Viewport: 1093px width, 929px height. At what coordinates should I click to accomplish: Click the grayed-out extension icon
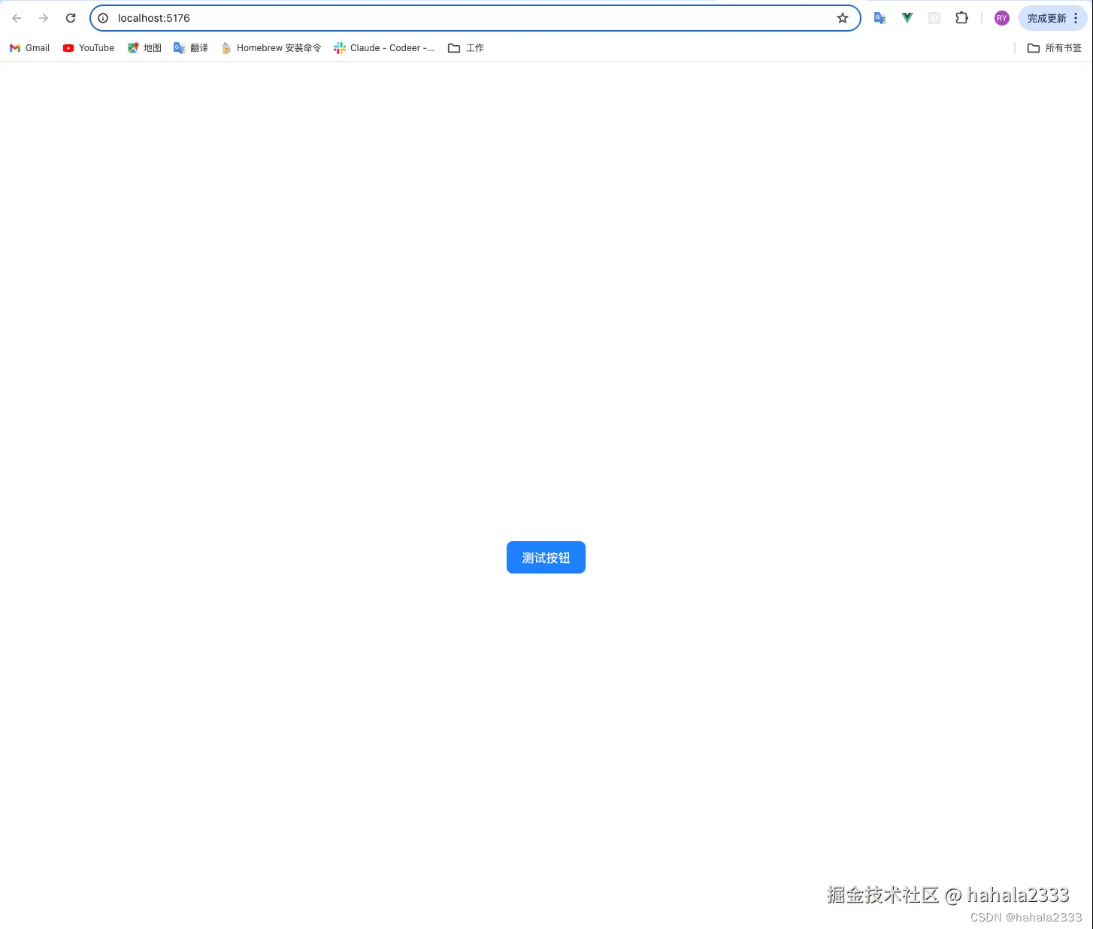934,17
